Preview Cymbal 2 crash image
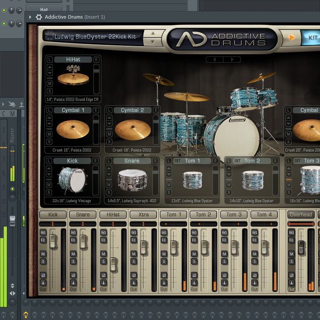 133,130
